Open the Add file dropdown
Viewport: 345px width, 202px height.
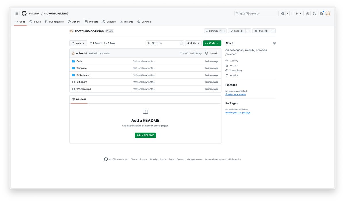(x=193, y=43)
